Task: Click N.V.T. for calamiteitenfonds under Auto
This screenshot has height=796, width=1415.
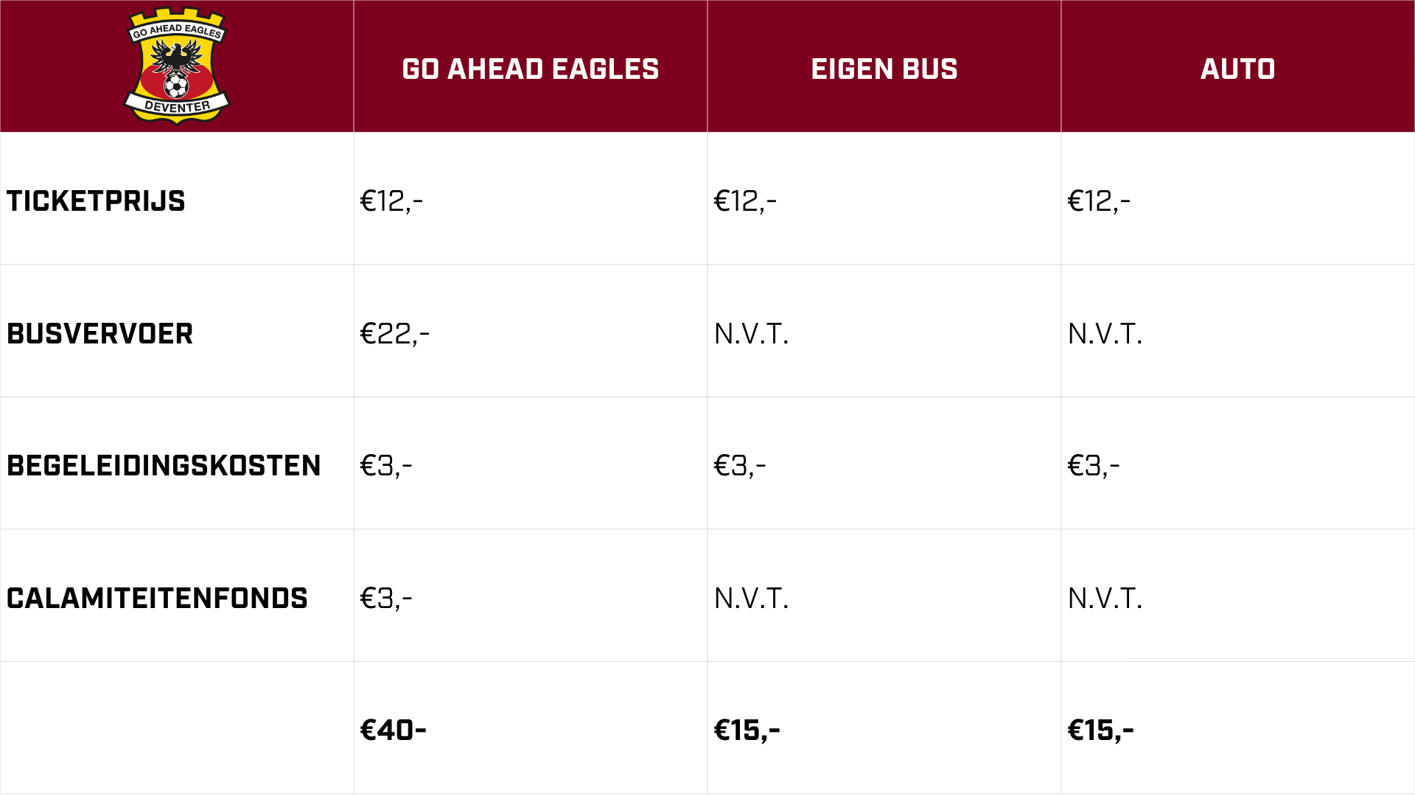Action: (x=1105, y=598)
